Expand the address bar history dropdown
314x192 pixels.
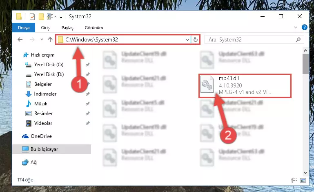click(187, 39)
